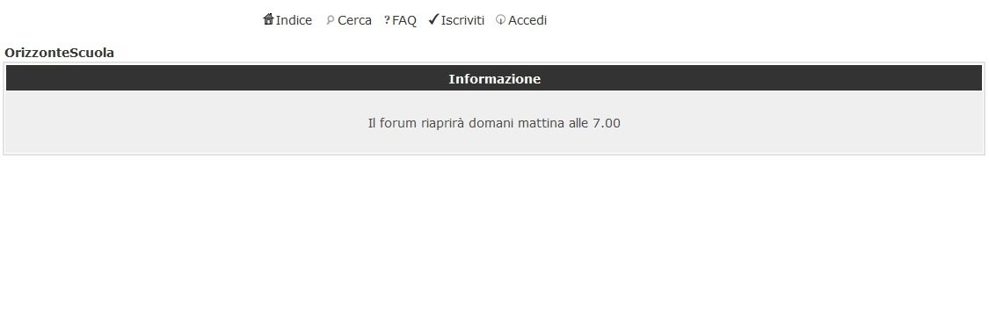Click the word "mattina" in the notice
Image resolution: width=989 pixels, height=327 pixels.
(542, 123)
